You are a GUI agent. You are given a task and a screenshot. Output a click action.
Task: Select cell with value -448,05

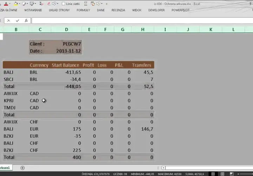(66, 86)
